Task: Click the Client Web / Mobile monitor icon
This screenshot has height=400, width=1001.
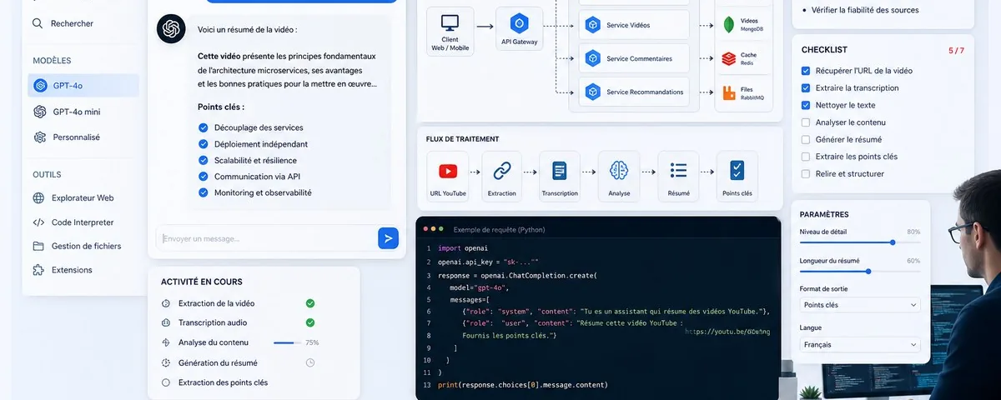Action: [450, 23]
